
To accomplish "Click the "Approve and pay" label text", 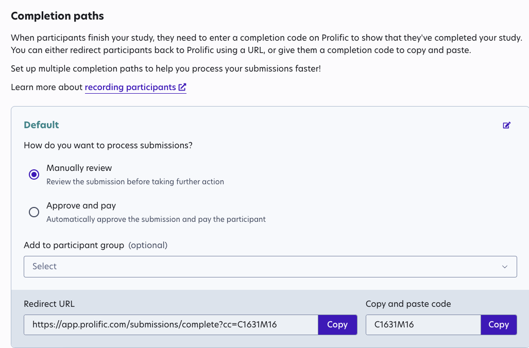I will [81, 205].
